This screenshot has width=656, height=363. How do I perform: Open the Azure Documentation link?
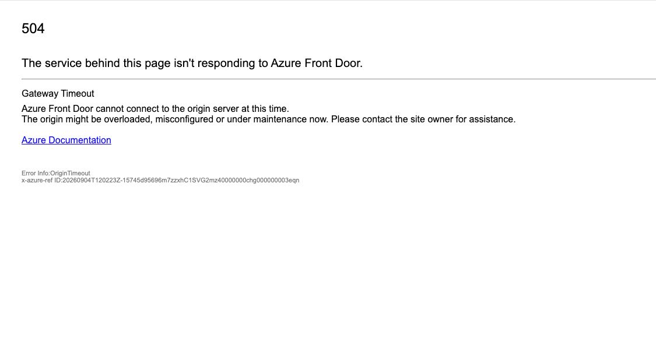pyautogui.click(x=66, y=140)
